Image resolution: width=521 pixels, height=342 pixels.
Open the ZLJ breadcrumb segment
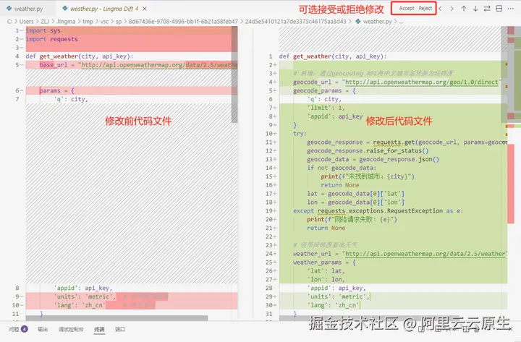[x=45, y=22]
